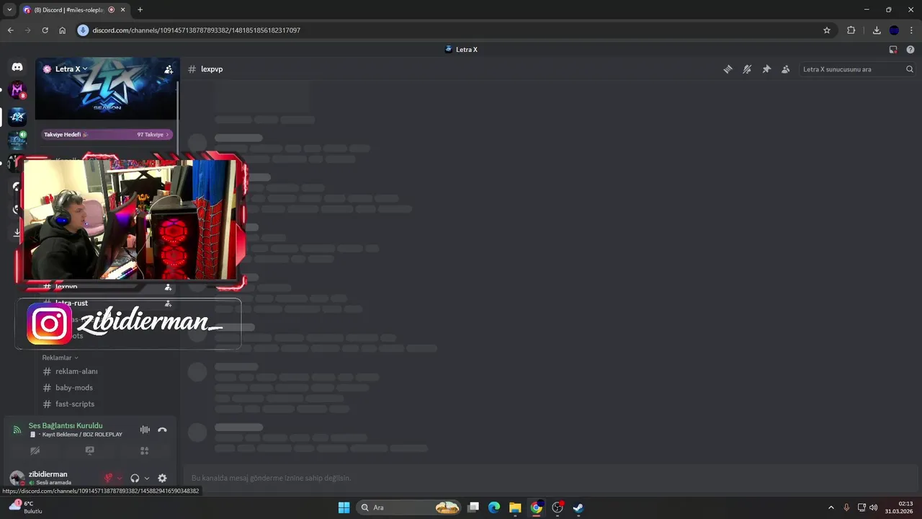Show pinned messages via pin icon
The height and width of the screenshot is (519, 922).
(x=766, y=69)
